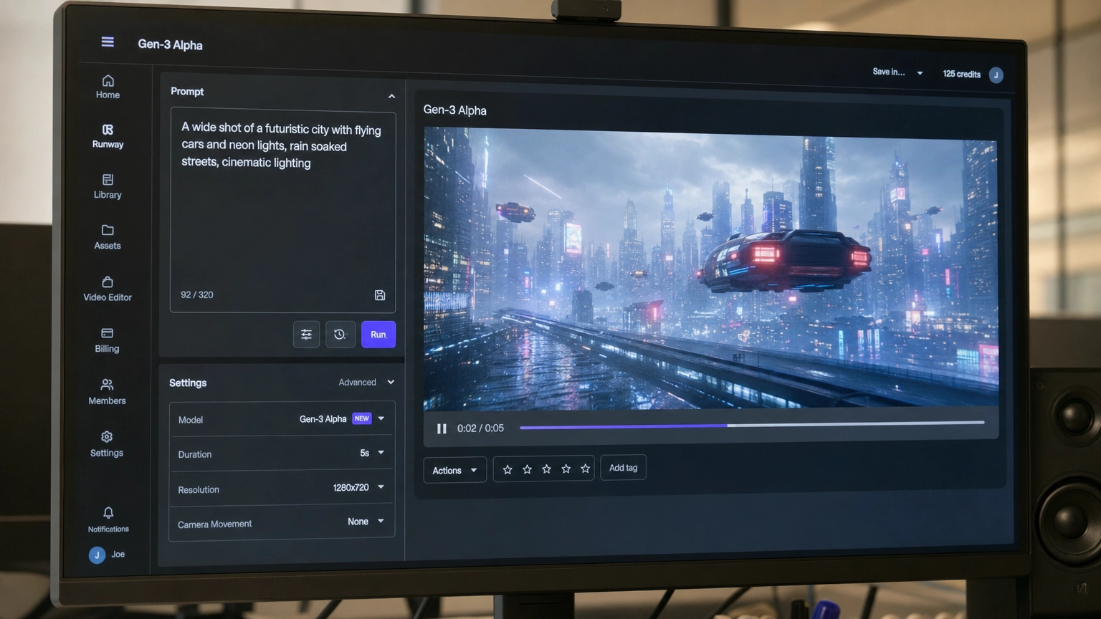Click the Settings panel heading

point(188,383)
